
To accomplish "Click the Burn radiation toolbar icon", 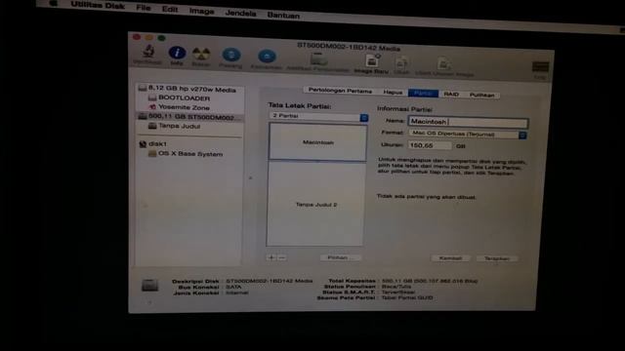I will [201, 54].
